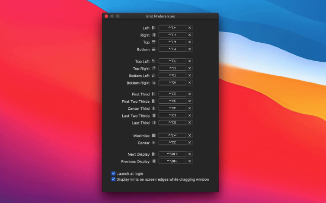Click the Last Third layout icon
326x203 pixels.
154,123
